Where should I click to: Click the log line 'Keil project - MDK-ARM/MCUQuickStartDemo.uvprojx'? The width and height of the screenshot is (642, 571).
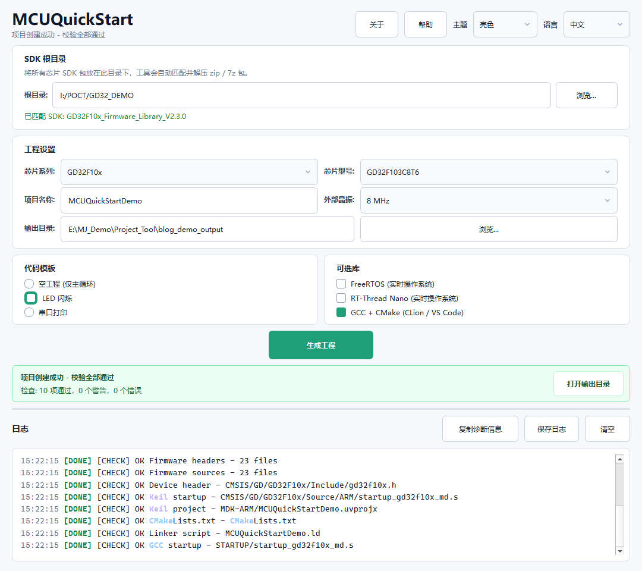pos(199,509)
